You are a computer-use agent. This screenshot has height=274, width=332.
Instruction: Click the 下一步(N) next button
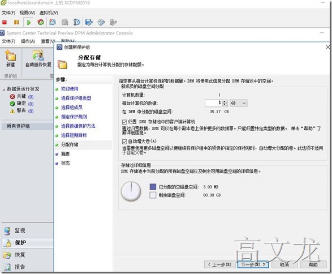click(253, 264)
